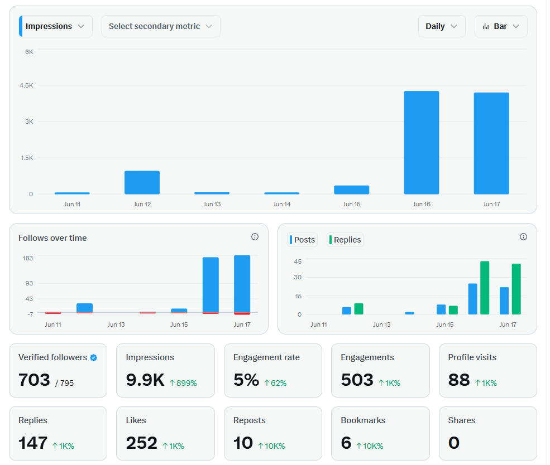This screenshot has width=550, height=465.
Task: Click the Jun 14 label under impressions chart
Action: 281,204
